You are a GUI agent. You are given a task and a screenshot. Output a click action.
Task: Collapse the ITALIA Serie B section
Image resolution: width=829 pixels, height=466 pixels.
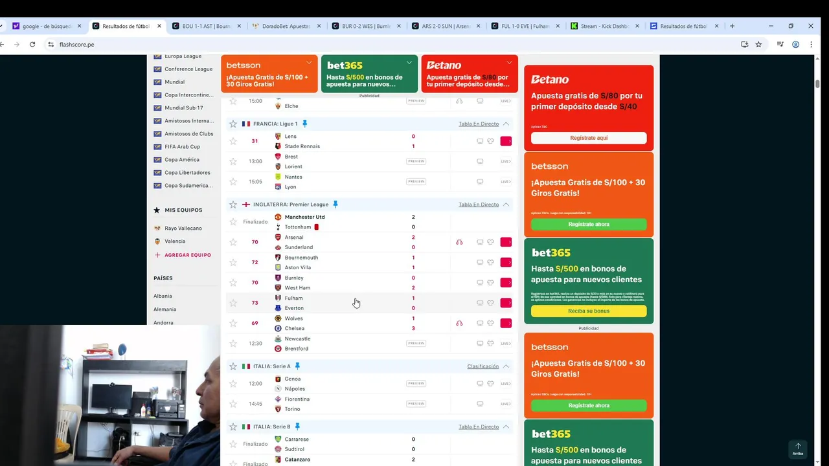(506, 427)
